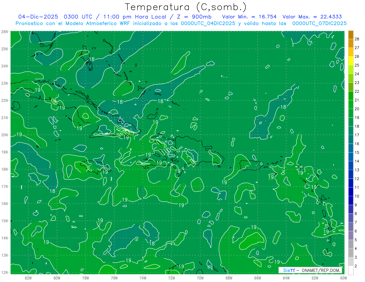The width and height of the screenshot is (365, 282).
Task: Click the "82W" longitude label
Action: pyautogui.click(x=28, y=278)
